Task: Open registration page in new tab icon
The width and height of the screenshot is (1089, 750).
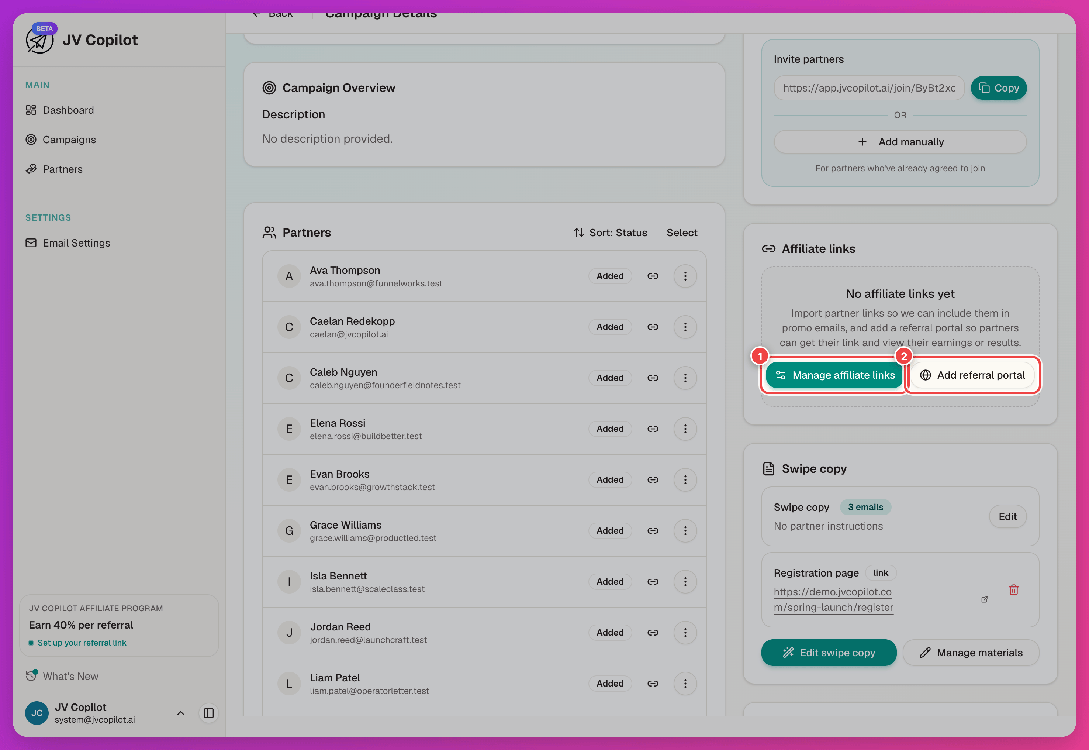Action: [x=984, y=600]
